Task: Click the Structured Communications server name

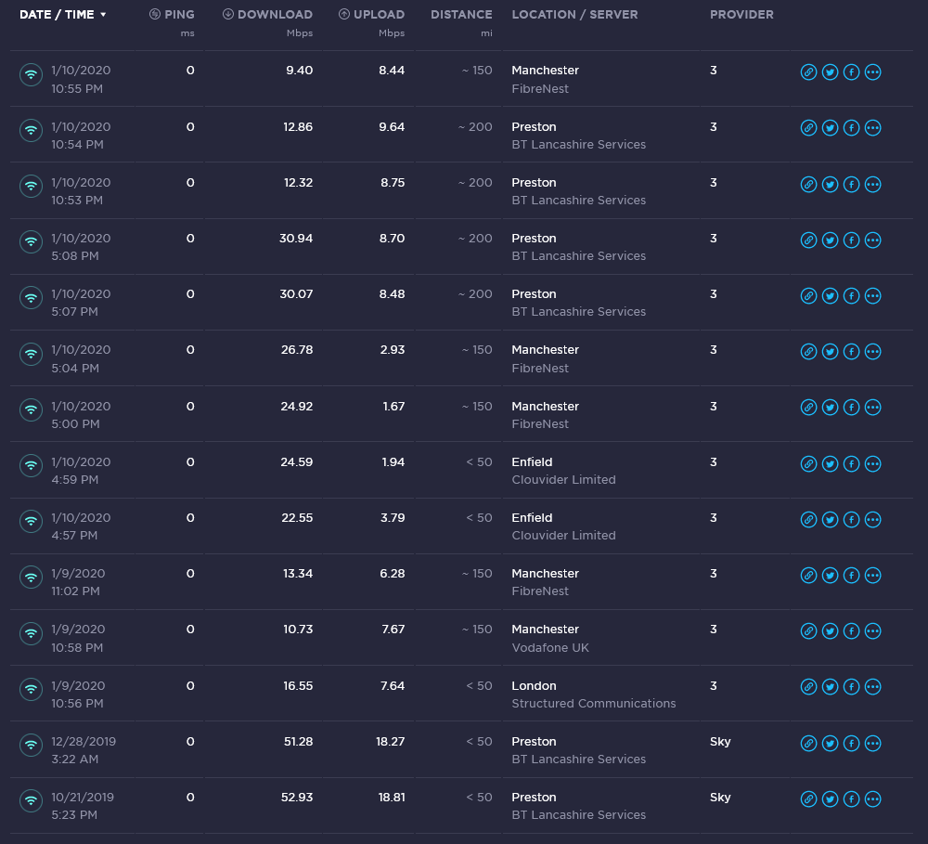Action: click(x=594, y=704)
